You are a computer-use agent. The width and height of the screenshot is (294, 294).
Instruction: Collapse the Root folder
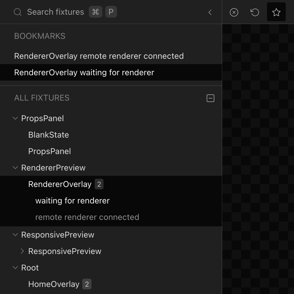[x=15, y=268]
